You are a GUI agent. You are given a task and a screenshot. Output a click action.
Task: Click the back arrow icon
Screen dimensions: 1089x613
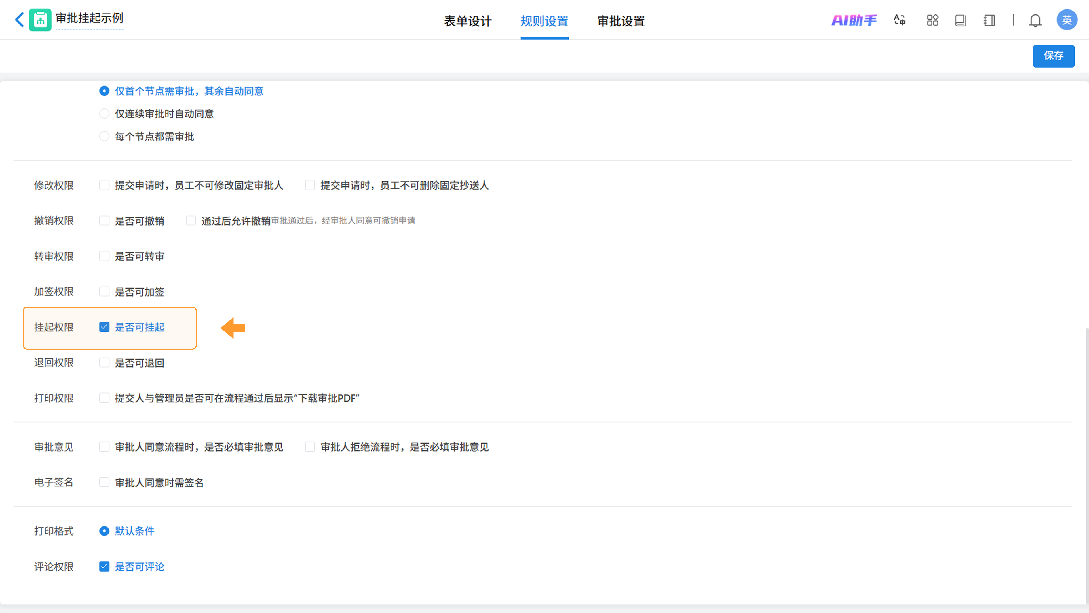coord(20,20)
